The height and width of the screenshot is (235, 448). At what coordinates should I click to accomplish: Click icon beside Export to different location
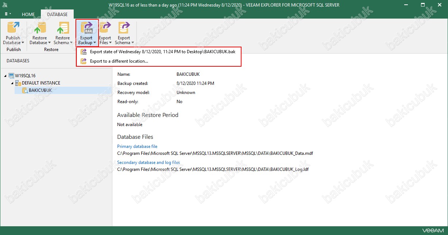click(x=84, y=61)
